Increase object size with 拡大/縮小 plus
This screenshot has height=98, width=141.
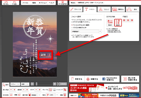[x=14, y=90]
